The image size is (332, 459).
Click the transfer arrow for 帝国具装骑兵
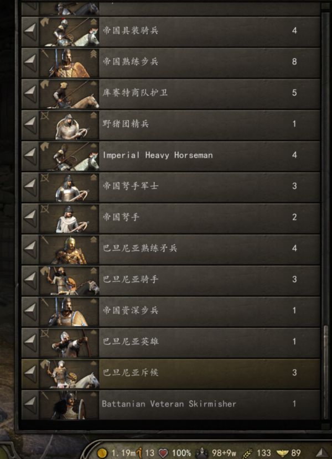pos(30,31)
